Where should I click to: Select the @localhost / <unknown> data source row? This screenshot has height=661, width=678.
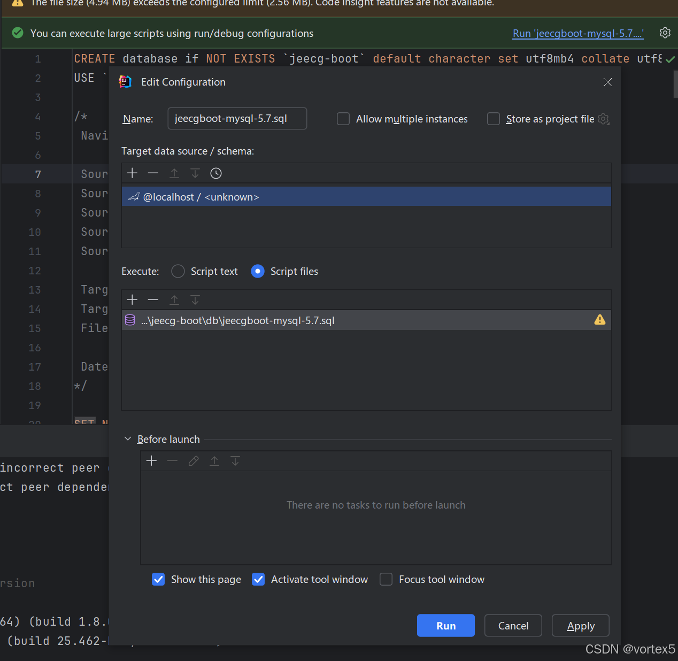pyautogui.click(x=366, y=197)
